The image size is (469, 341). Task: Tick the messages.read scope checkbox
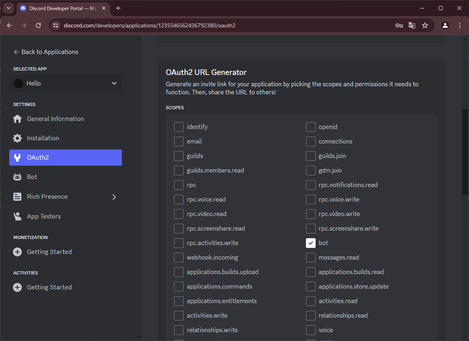pyautogui.click(x=310, y=258)
